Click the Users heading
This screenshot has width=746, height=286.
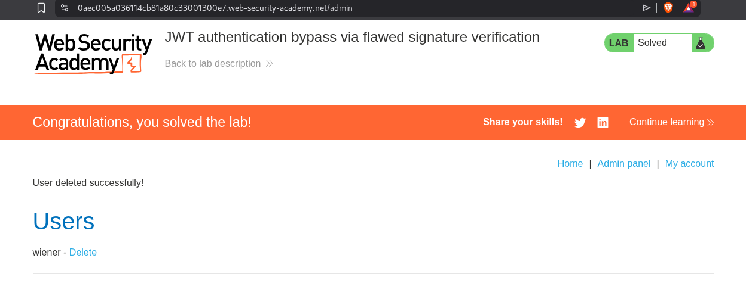point(63,222)
